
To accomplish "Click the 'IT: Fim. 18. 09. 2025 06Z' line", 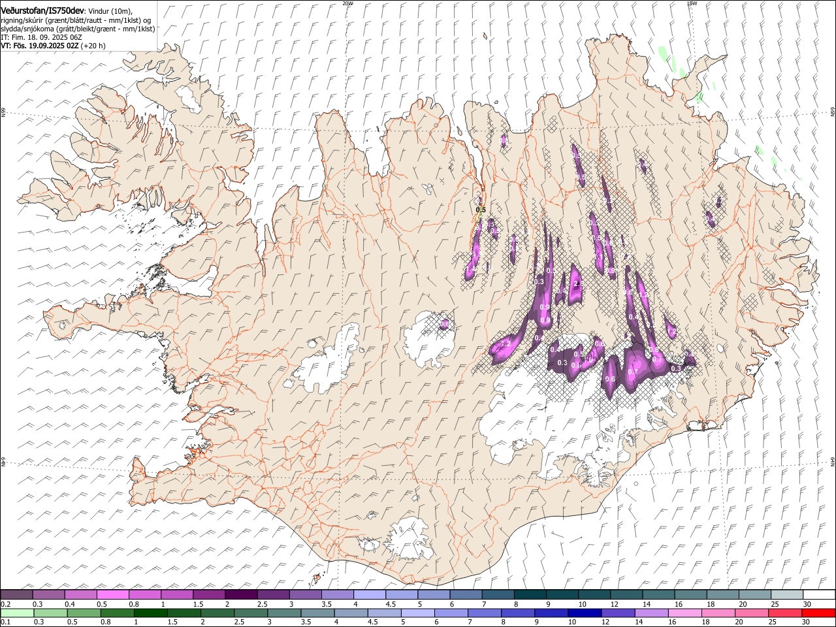I will [41, 37].
